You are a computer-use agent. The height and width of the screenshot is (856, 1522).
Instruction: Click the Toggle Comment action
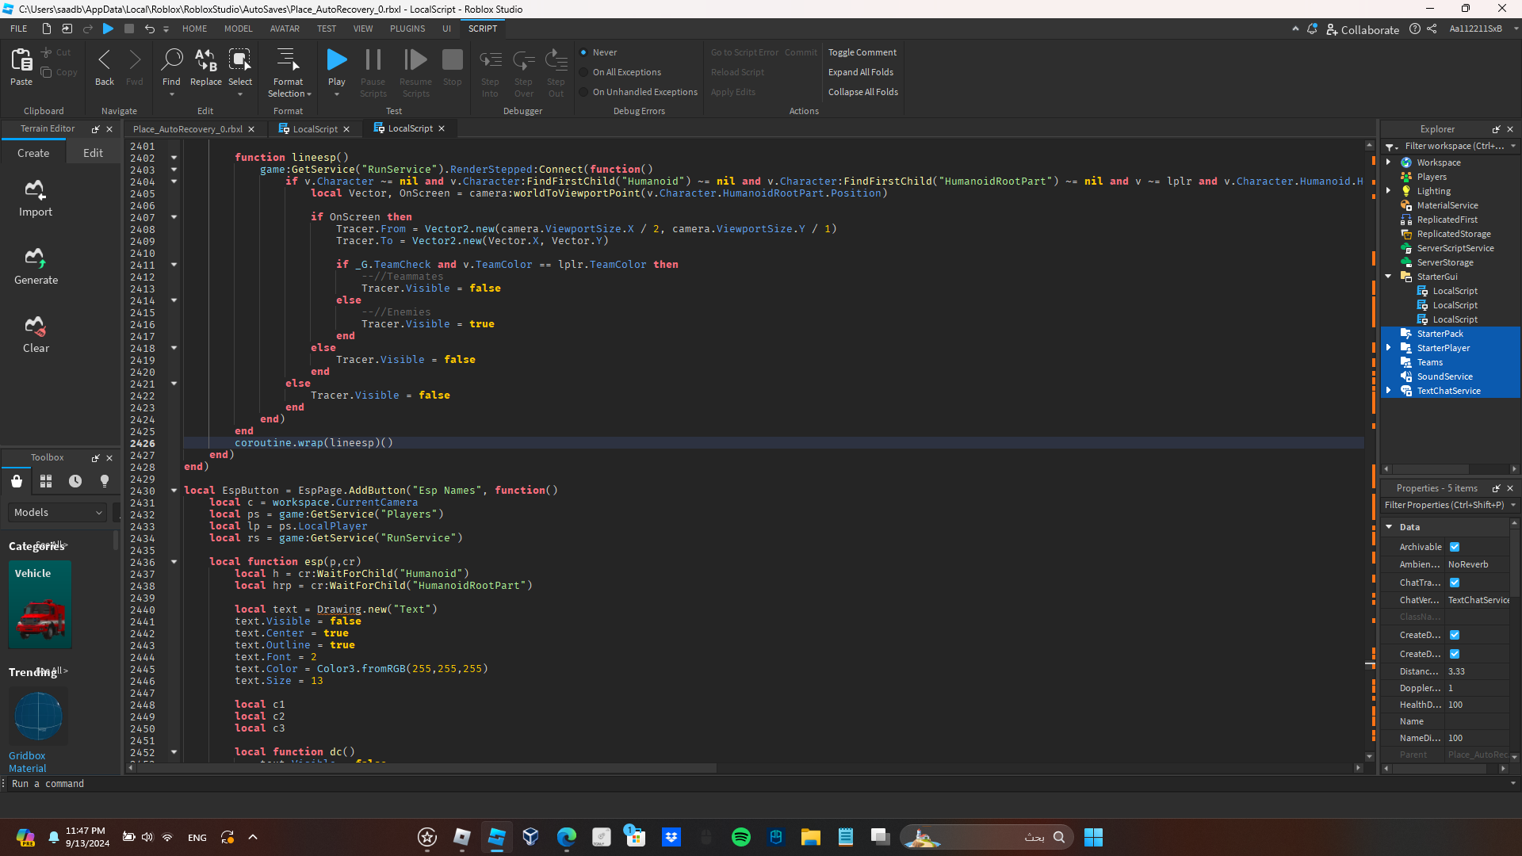862,52
